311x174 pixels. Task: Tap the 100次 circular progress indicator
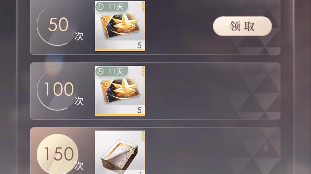(57, 90)
